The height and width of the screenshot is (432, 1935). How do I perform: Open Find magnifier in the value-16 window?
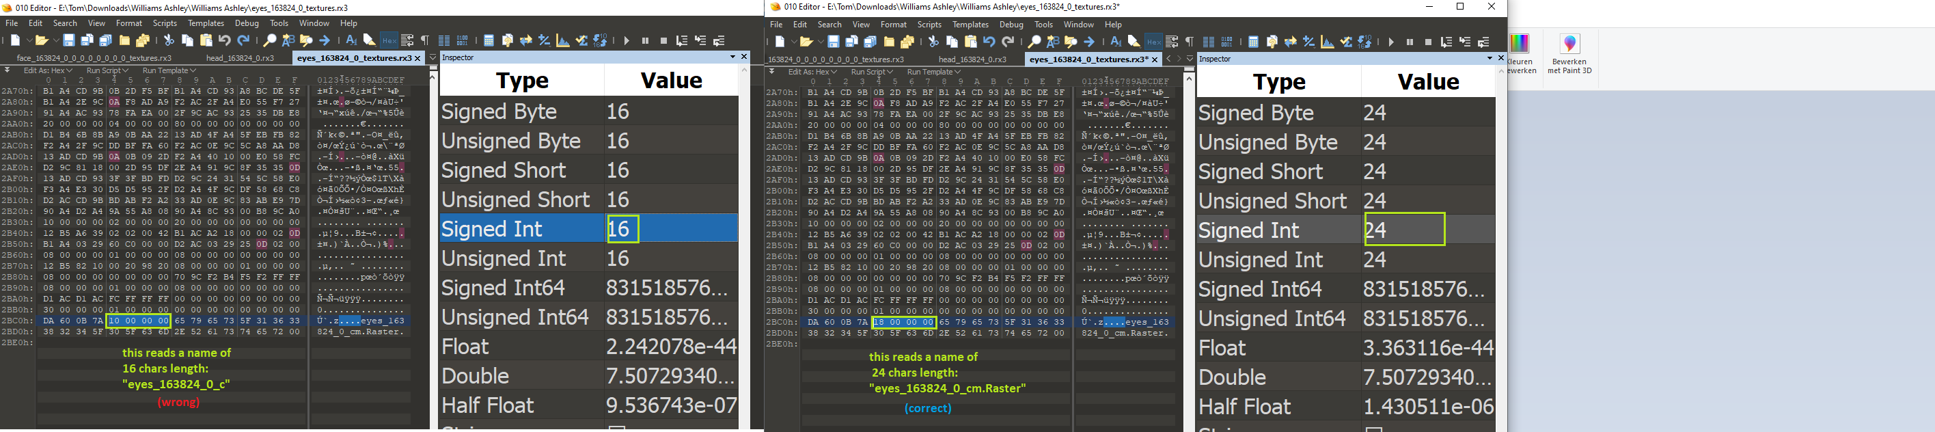tap(270, 40)
